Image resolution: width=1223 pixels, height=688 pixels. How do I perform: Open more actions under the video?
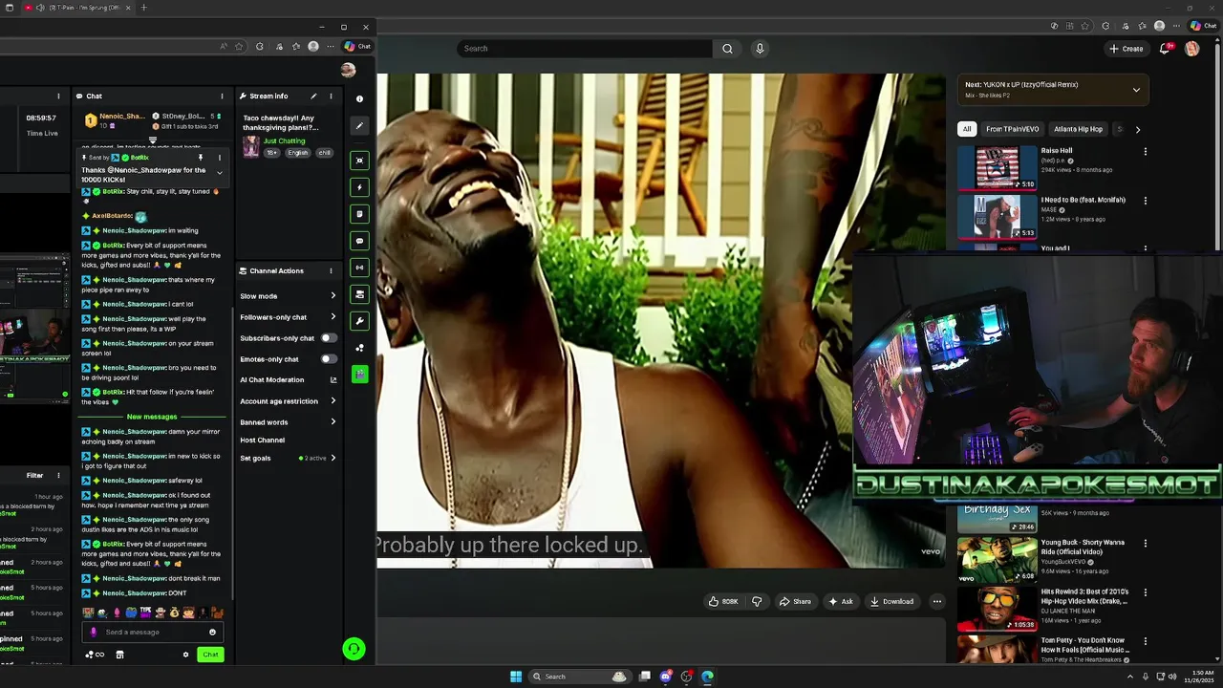[x=936, y=601]
